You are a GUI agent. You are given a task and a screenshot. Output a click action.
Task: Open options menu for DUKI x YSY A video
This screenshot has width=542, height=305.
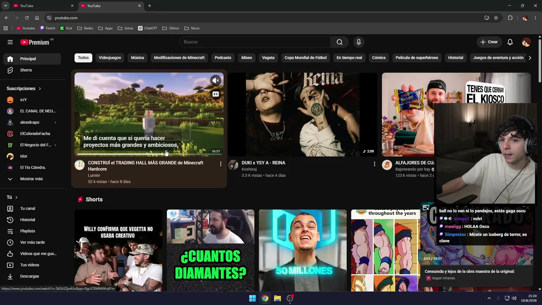tap(374, 164)
